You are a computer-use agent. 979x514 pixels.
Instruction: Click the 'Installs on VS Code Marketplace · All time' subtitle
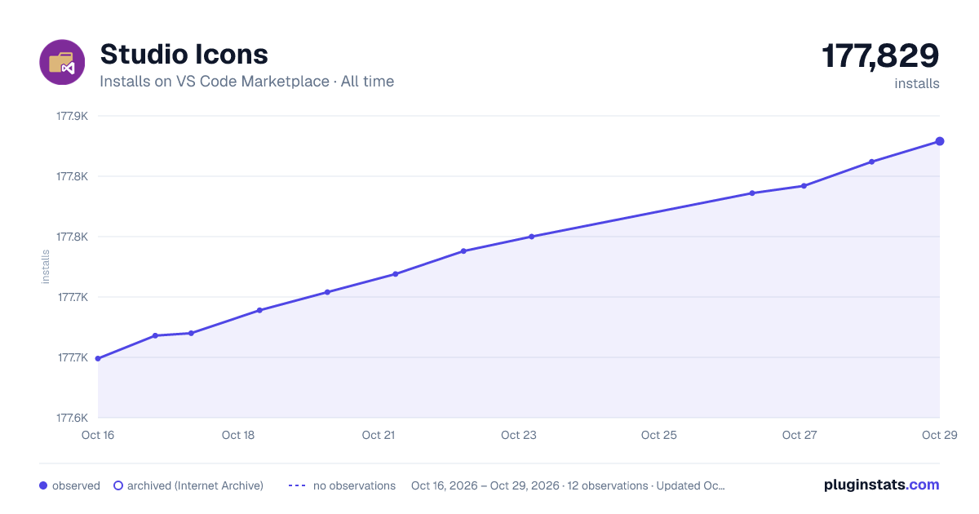[246, 82]
